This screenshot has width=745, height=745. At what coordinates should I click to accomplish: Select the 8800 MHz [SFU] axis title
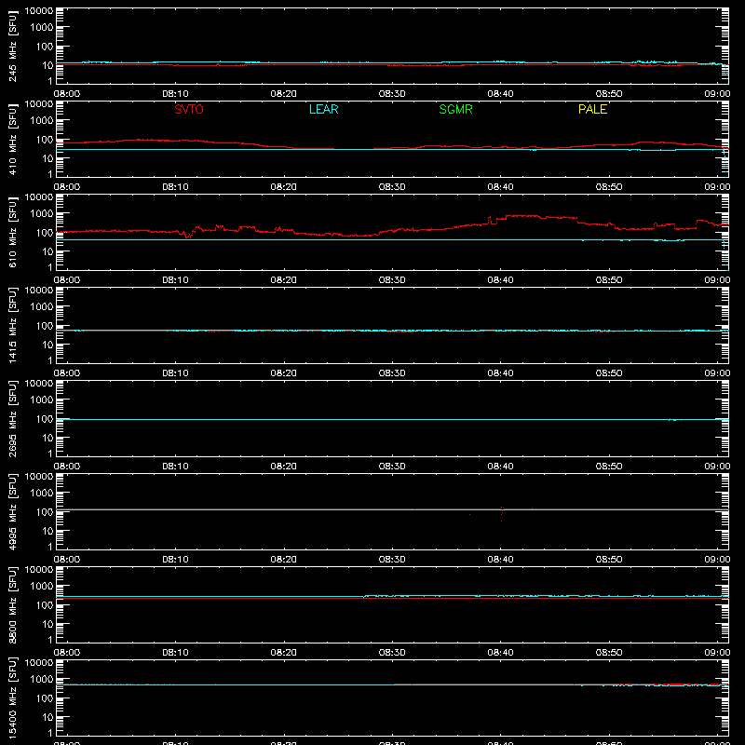coord(12,604)
